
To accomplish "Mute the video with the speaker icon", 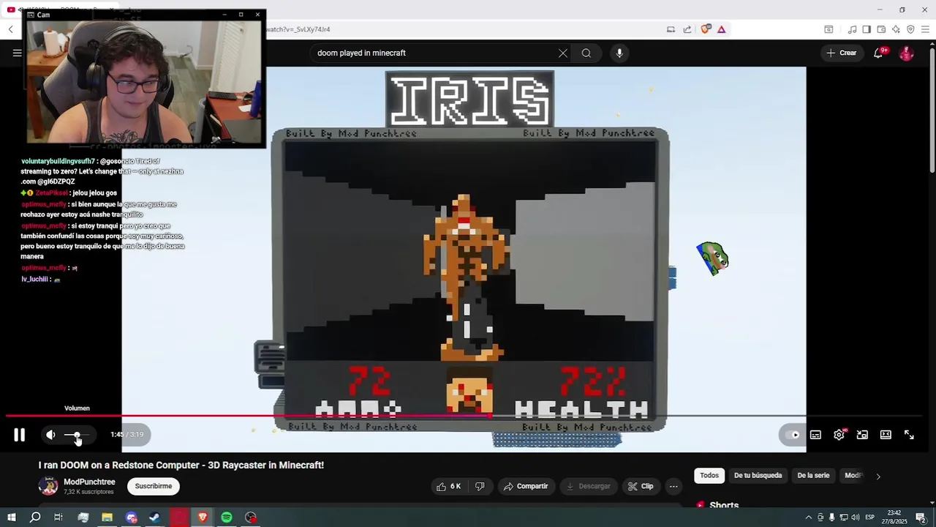I will click(x=50, y=435).
